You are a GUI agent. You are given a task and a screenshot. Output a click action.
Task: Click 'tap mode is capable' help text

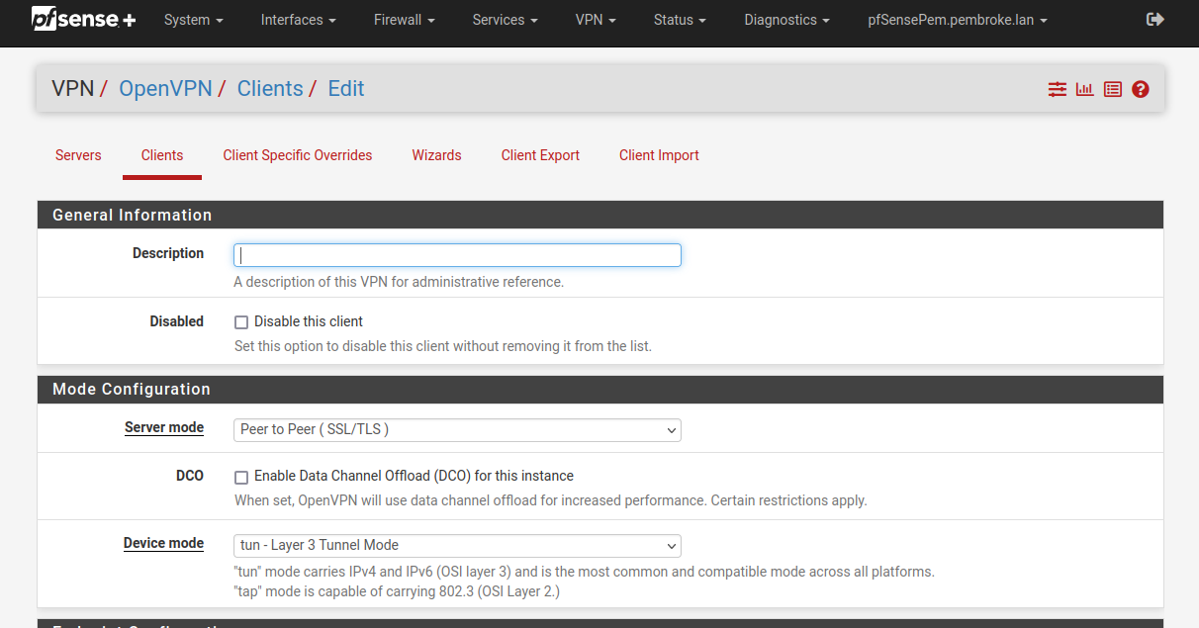tap(397, 591)
